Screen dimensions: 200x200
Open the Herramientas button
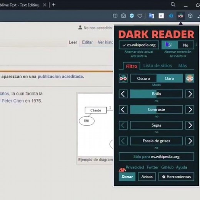pyautogui.click(x=176, y=177)
